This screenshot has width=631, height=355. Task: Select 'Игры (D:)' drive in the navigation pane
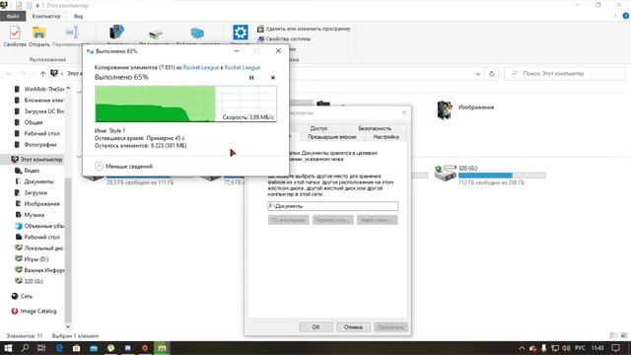[32, 259]
